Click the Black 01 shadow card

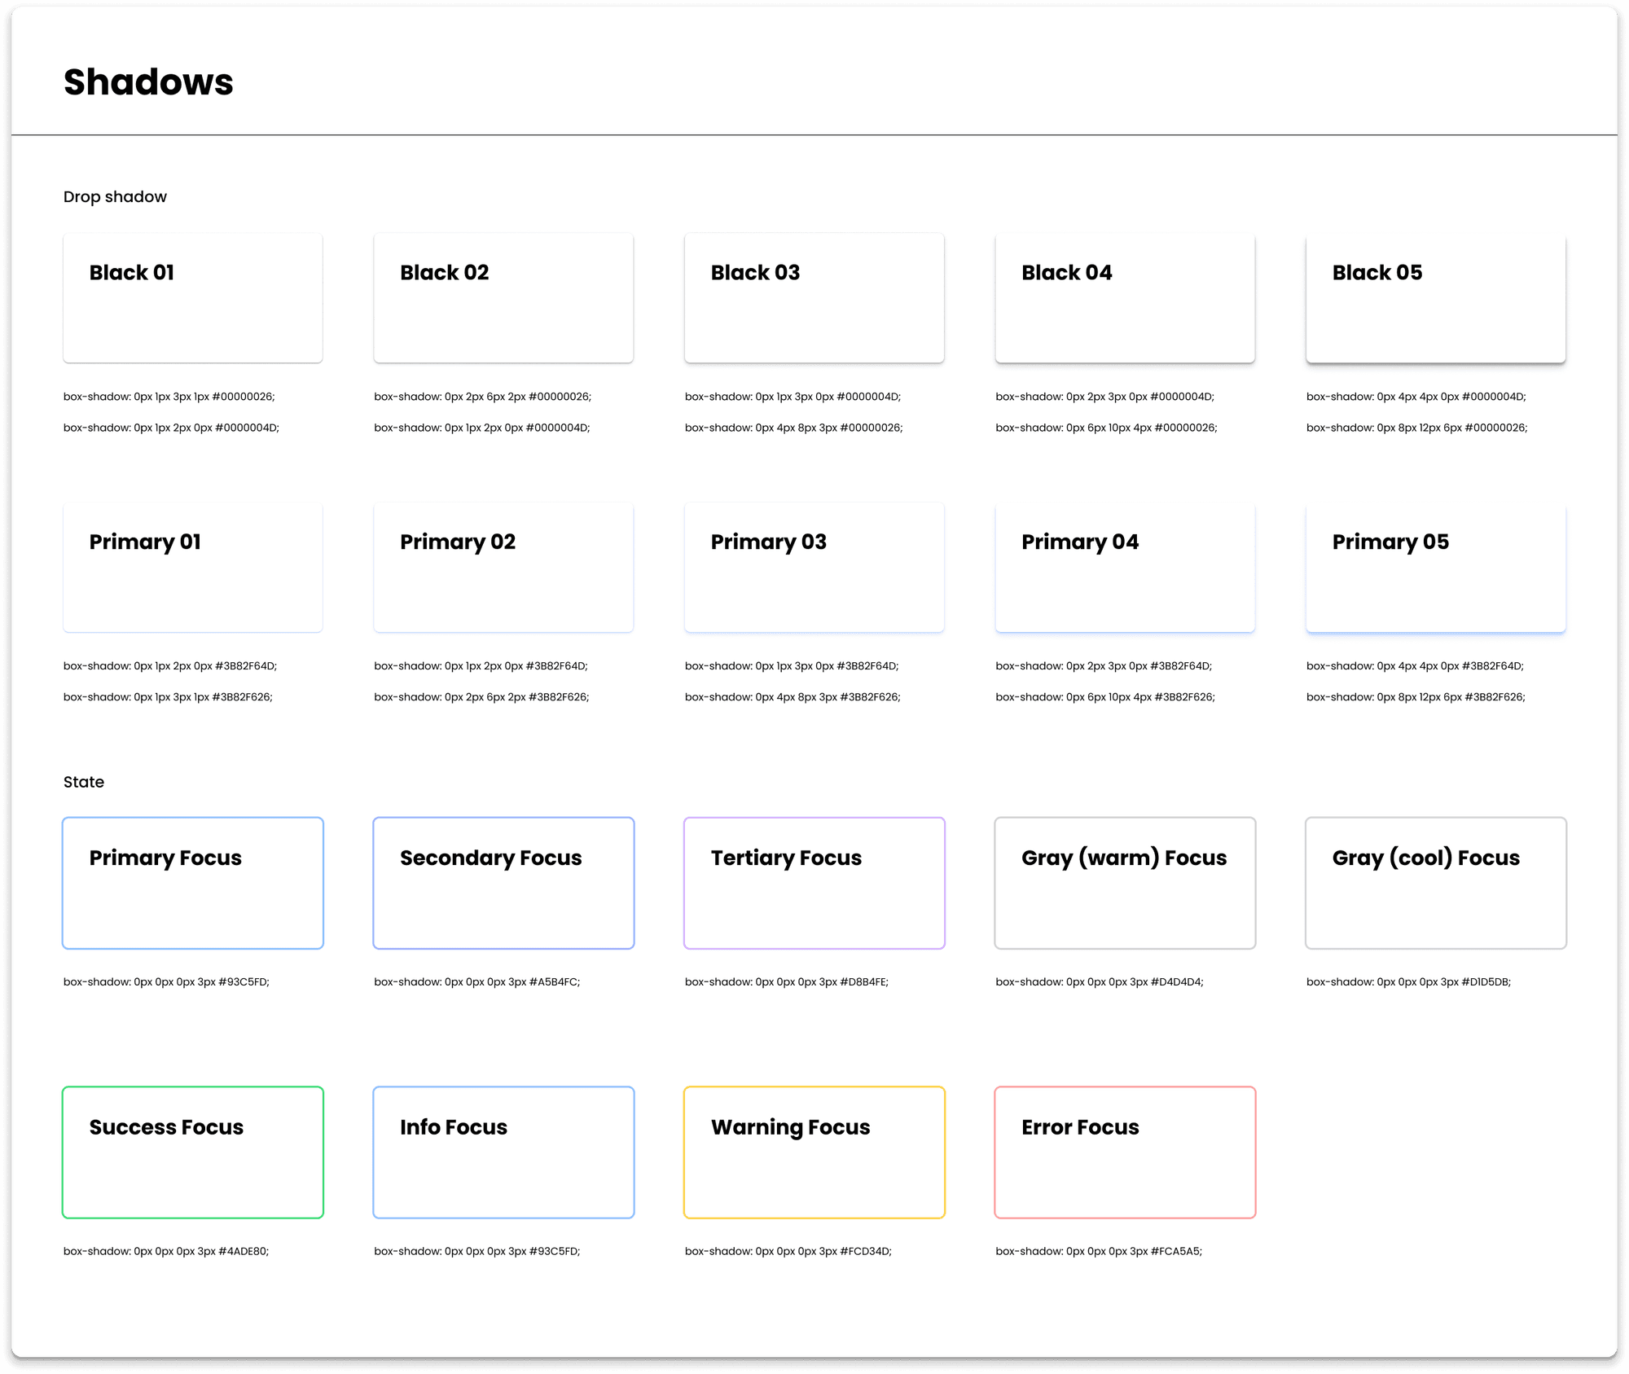[x=193, y=298]
